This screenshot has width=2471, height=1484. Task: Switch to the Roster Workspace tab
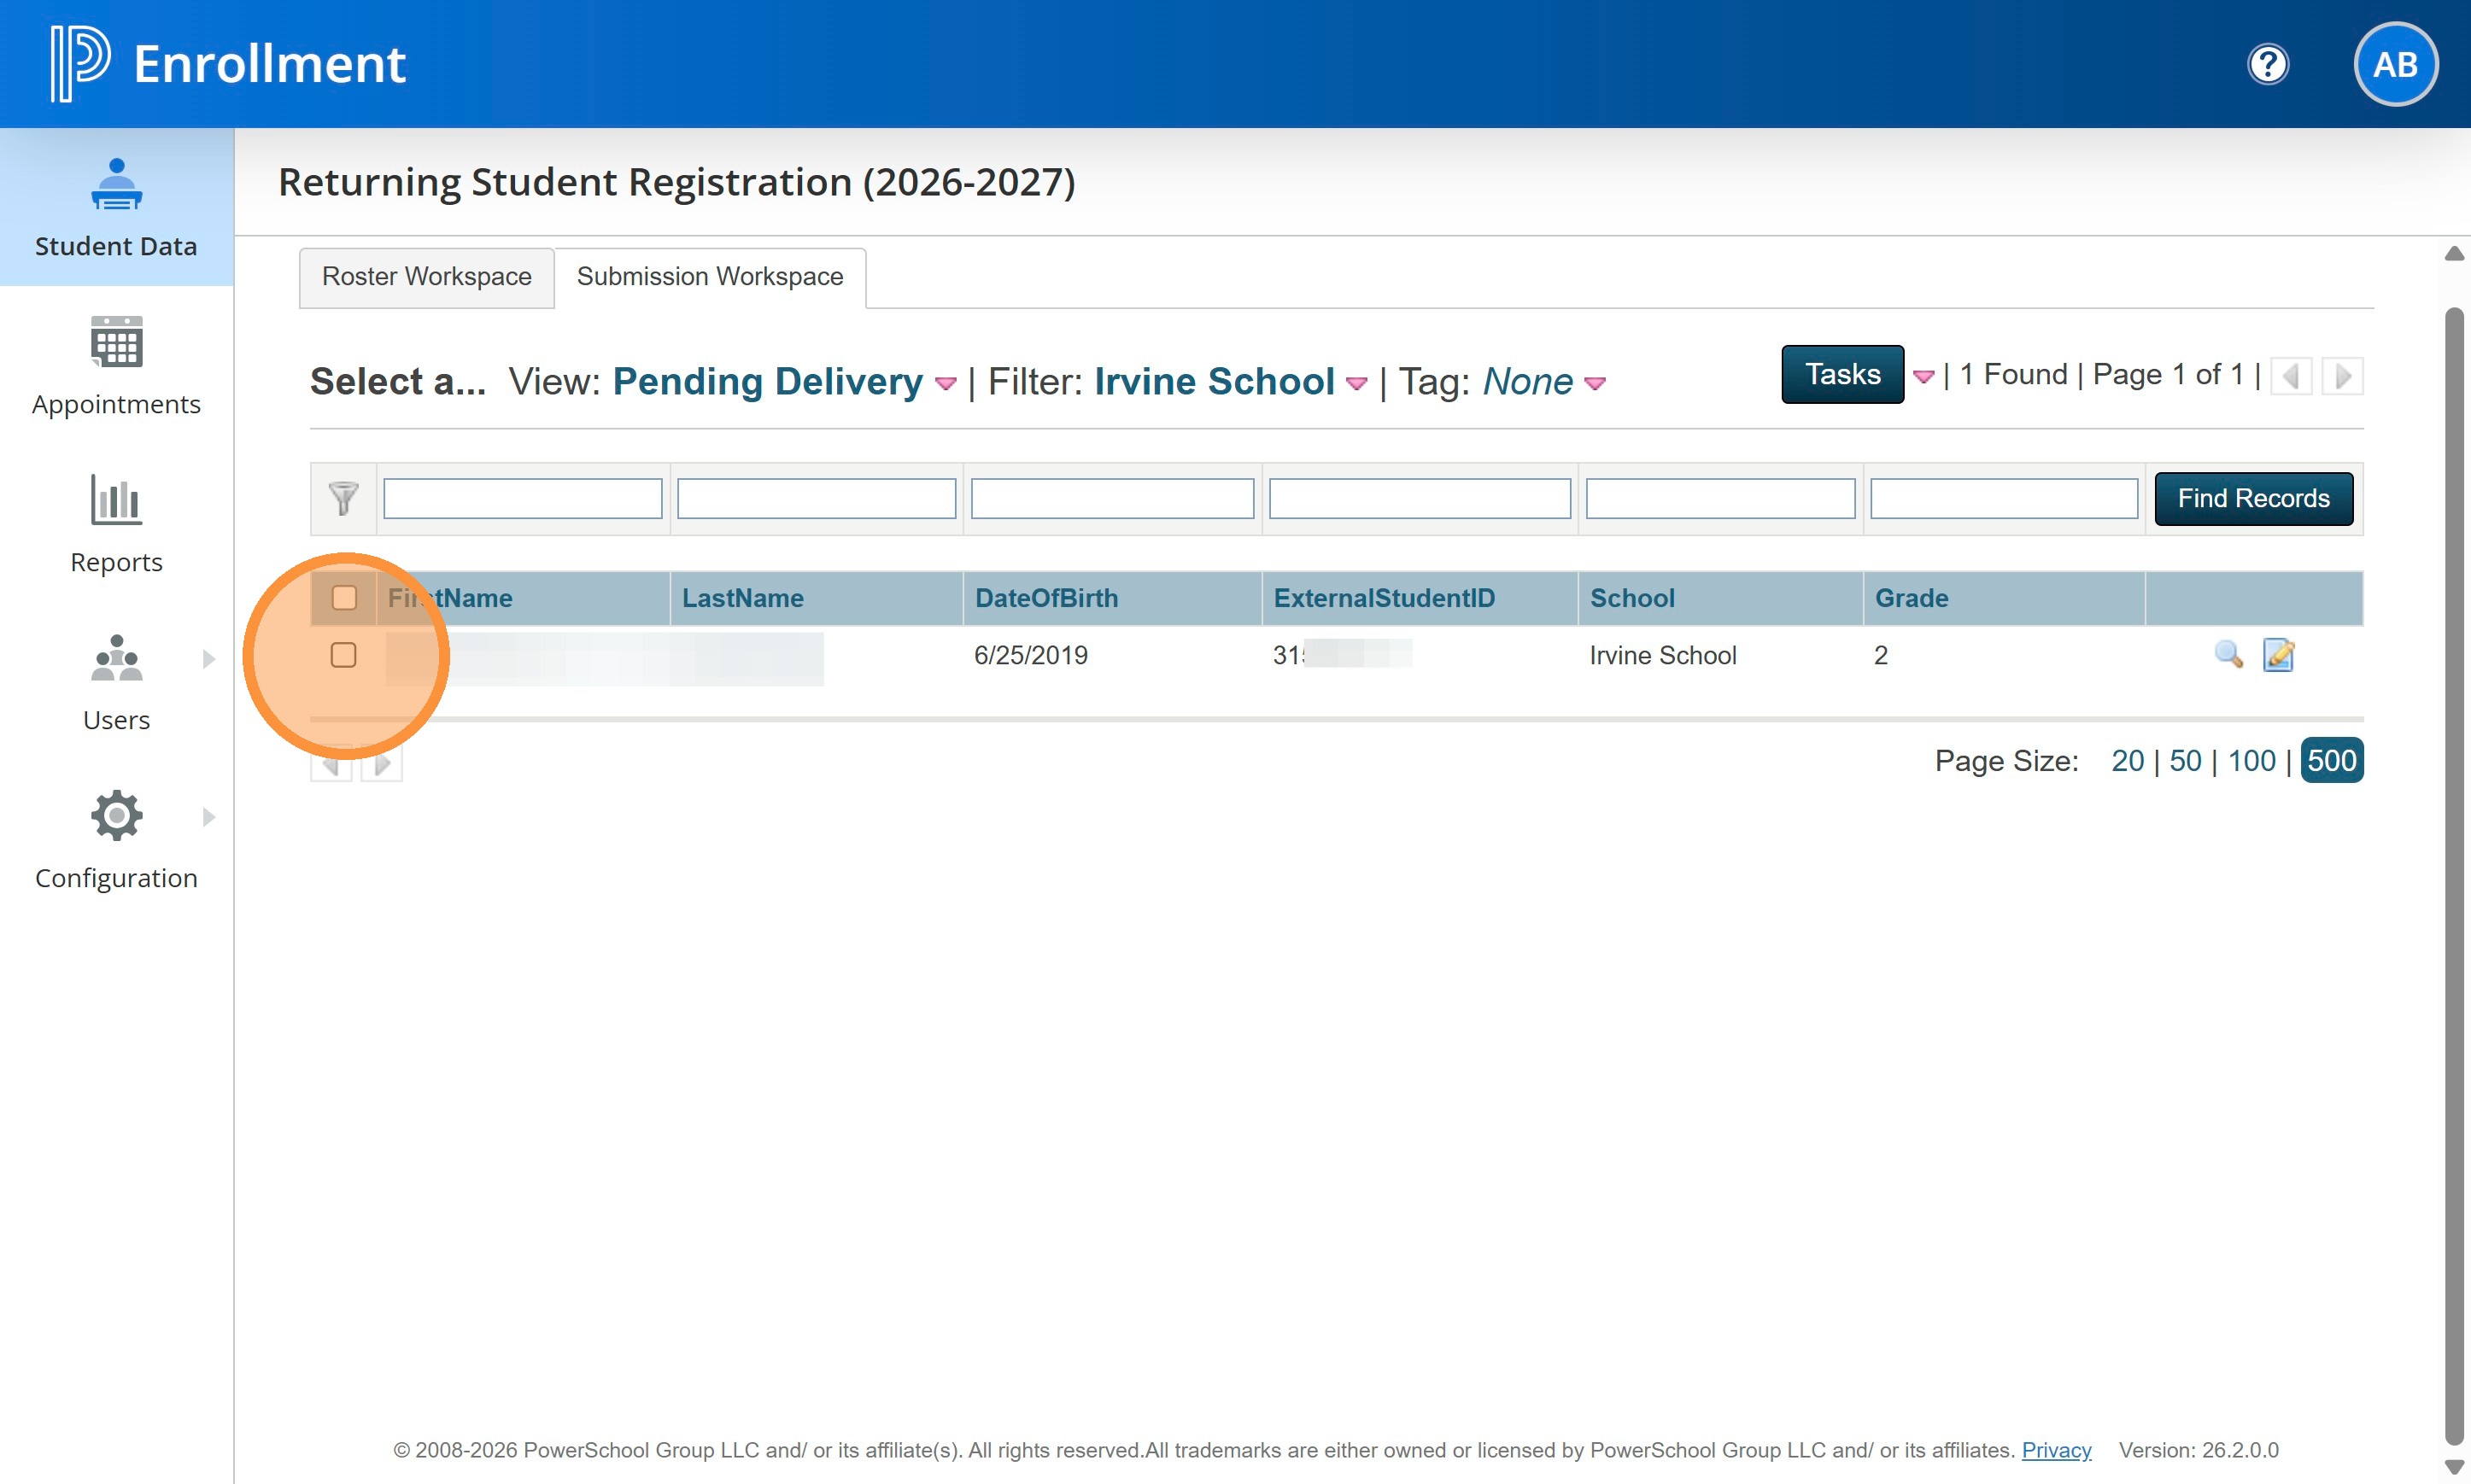426,277
